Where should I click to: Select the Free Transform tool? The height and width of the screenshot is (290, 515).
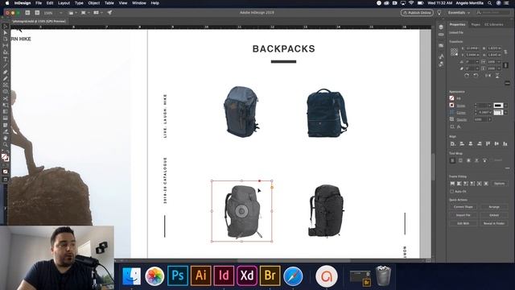pyautogui.click(x=6, y=105)
